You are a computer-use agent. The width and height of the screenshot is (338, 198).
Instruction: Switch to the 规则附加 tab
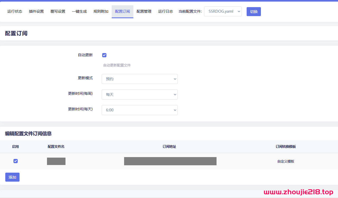coord(101,11)
